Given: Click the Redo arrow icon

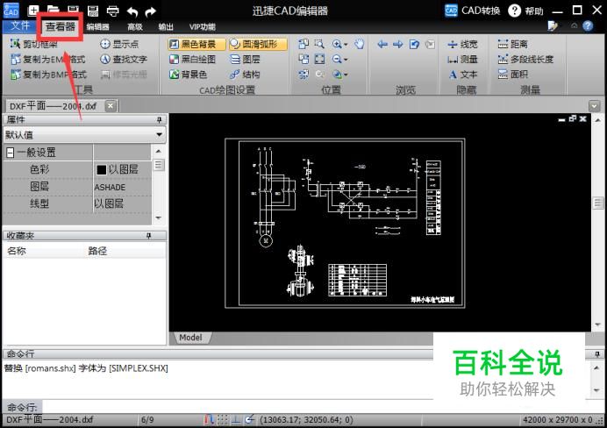Looking at the screenshot, I should coord(150,11).
